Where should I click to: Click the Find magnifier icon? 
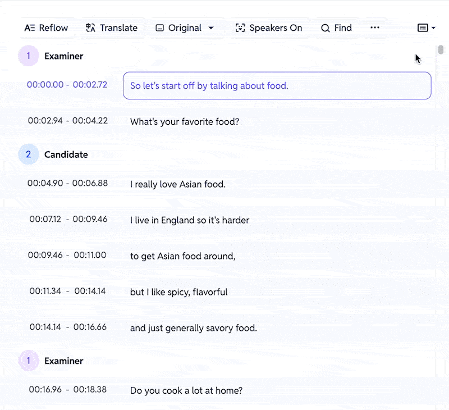[326, 28]
